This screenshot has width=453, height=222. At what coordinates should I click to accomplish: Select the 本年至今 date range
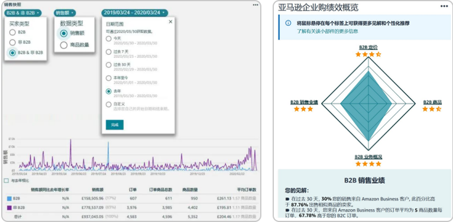[109, 78]
